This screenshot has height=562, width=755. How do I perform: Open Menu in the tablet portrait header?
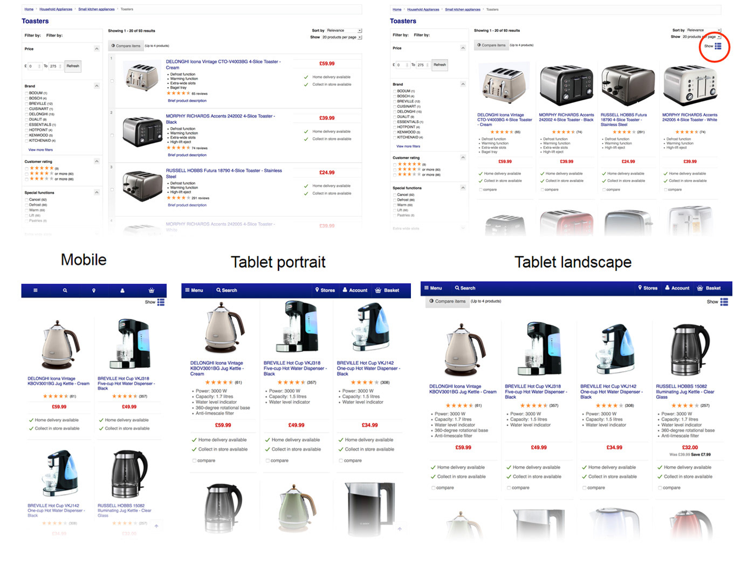pos(194,290)
